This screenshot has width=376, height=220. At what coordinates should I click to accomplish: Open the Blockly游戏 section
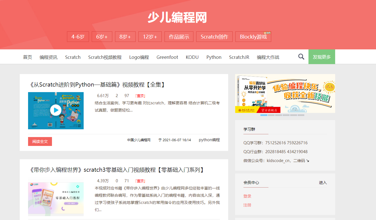coord(253,37)
